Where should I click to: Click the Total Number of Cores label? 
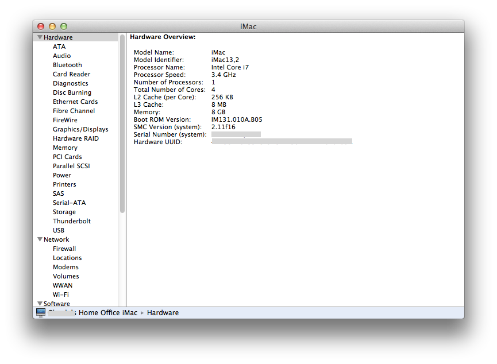point(169,90)
